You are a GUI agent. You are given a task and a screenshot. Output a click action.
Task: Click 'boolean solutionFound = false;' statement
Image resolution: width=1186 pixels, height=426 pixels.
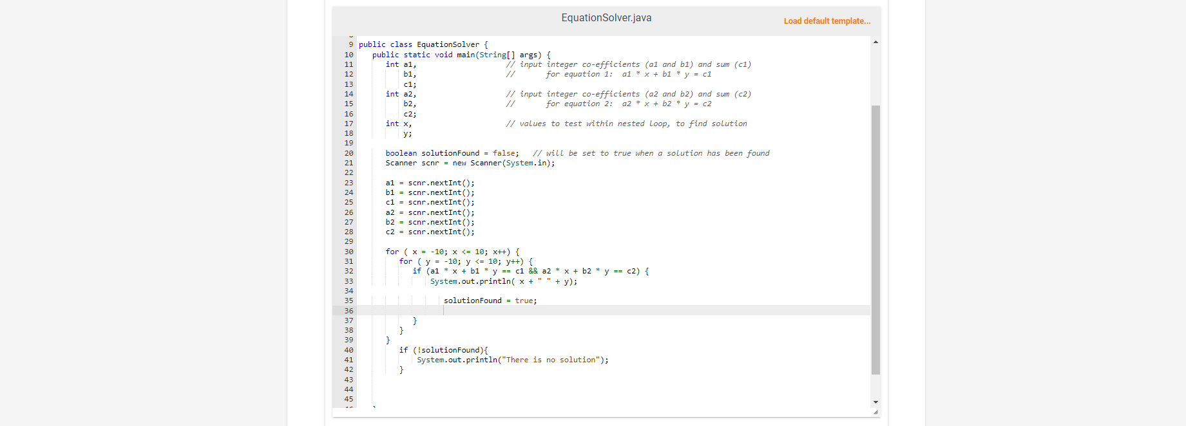[x=452, y=153]
